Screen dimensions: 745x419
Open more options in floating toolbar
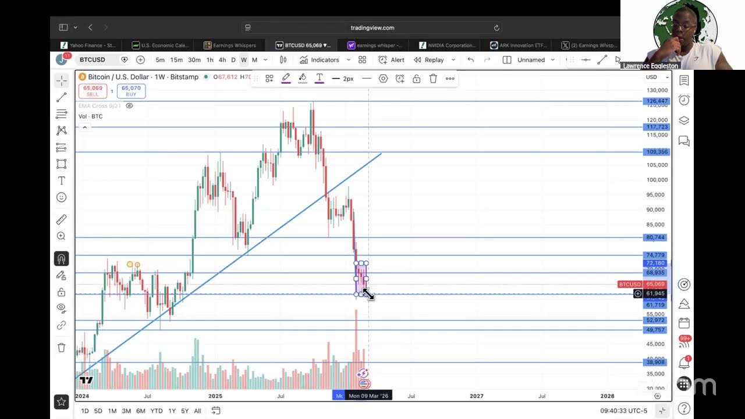tap(450, 79)
